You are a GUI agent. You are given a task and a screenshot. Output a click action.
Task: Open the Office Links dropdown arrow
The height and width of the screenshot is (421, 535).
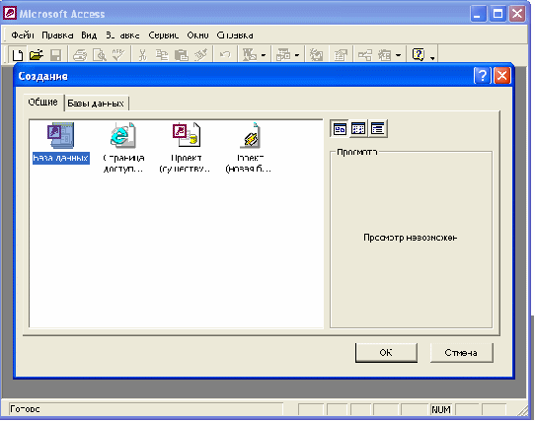tap(264, 55)
